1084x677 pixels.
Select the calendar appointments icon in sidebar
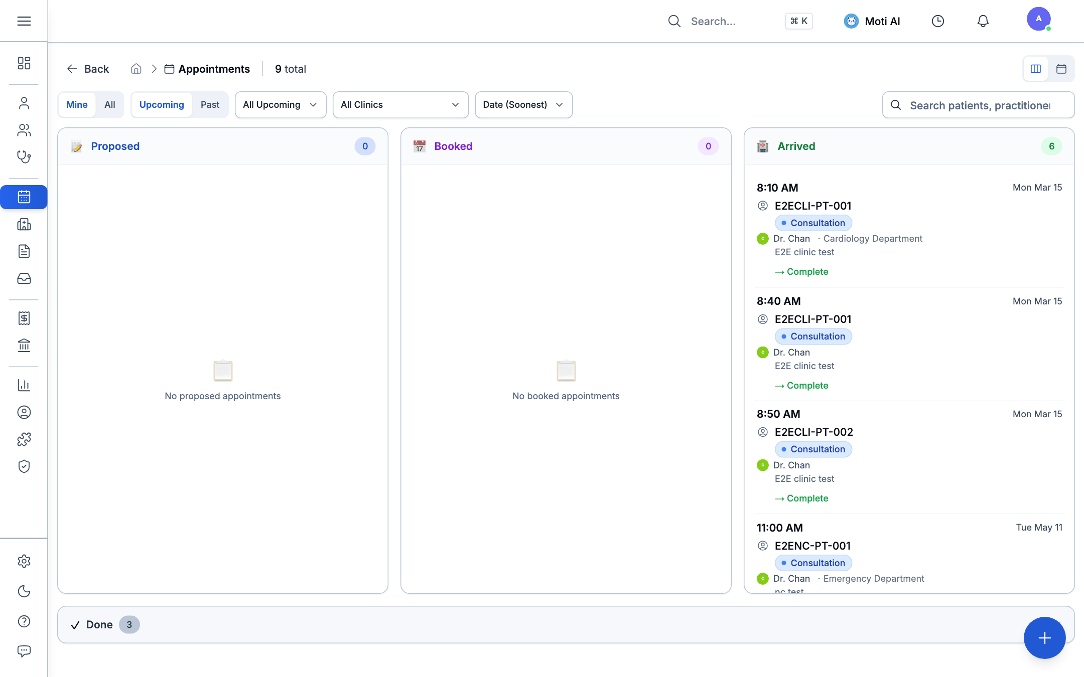pyautogui.click(x=24, y=197)
